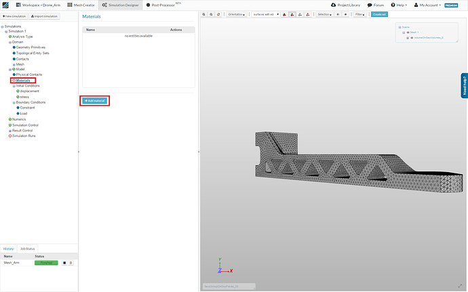The image size is (468, 292).
Task: Reset the 3D viewer with refresh icon
Action: [219, 14]
